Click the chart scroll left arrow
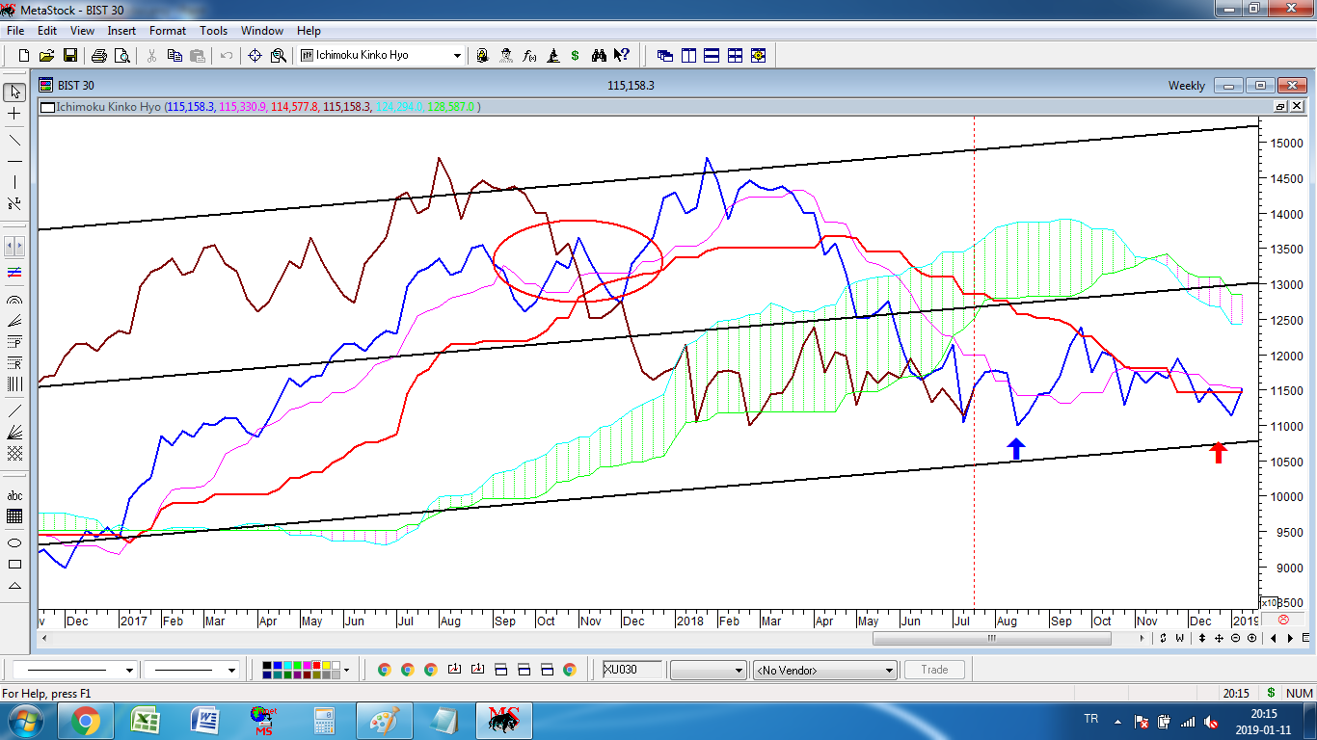Viewport: 1317px width, 740px height. coord(43,638)
